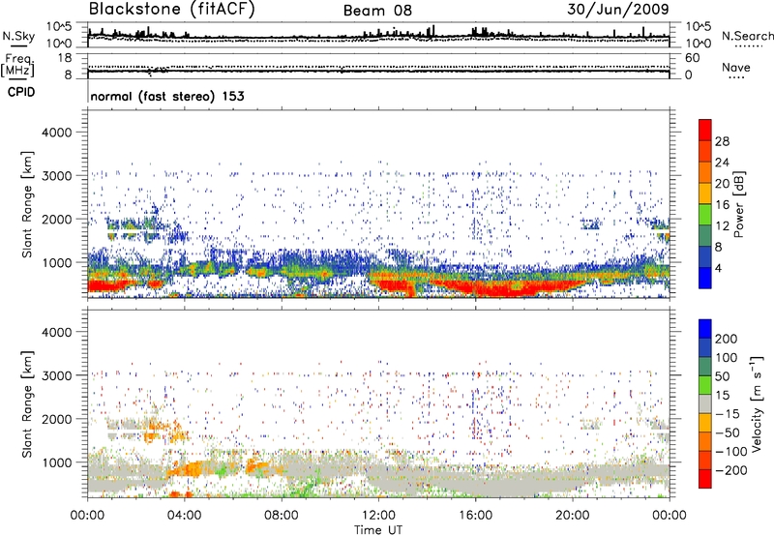The height and width of the screenshot is (536, 774).
Task: Click the 'Power [dB]' colorbar label
Action: [739, 204]
